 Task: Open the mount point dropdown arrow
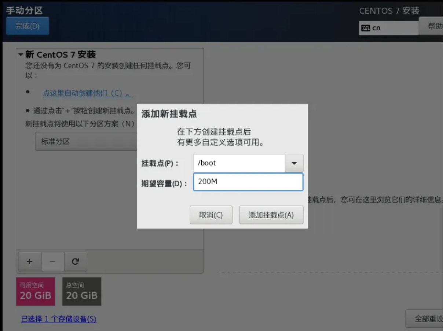pos(294,163)
